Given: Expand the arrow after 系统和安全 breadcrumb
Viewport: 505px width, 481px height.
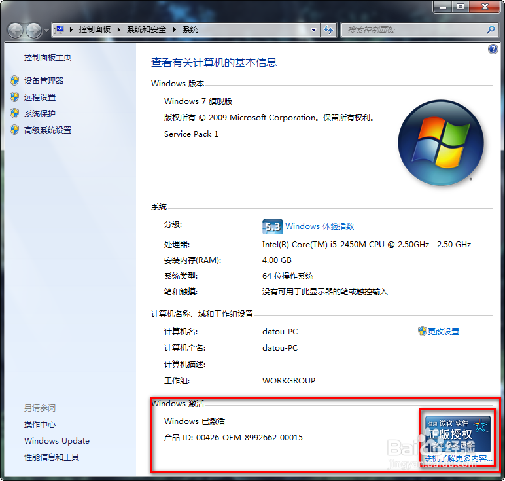Looking at the screenshot, I should [x=175, y=29].
